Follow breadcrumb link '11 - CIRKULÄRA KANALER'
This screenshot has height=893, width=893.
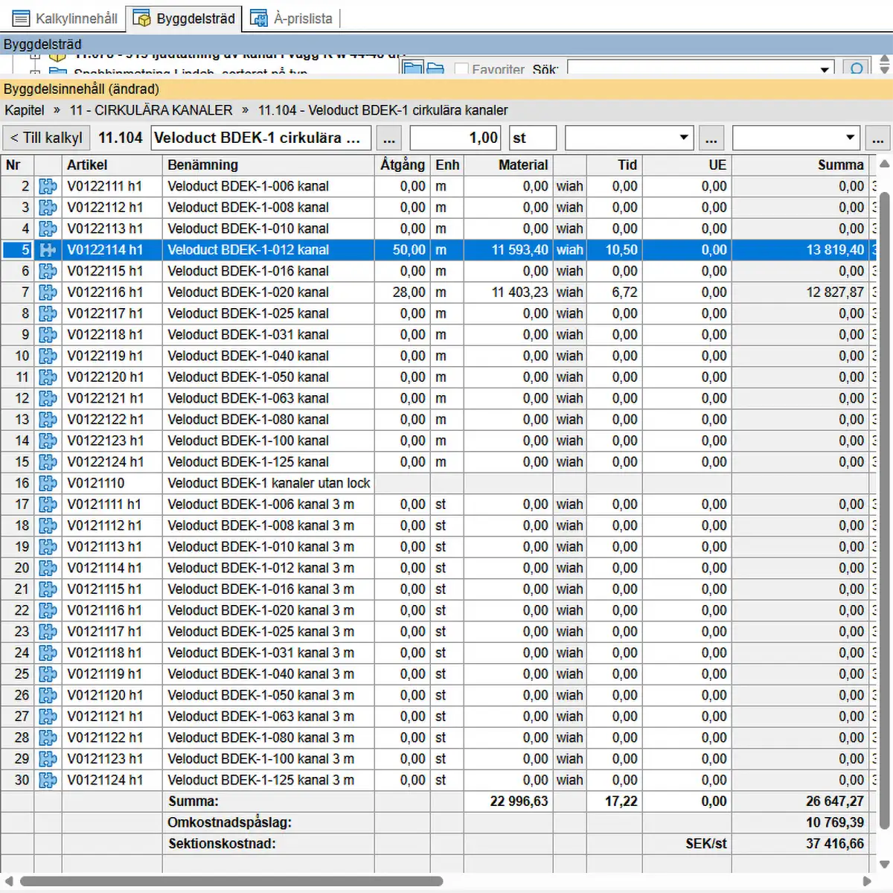tap(151, 110)
